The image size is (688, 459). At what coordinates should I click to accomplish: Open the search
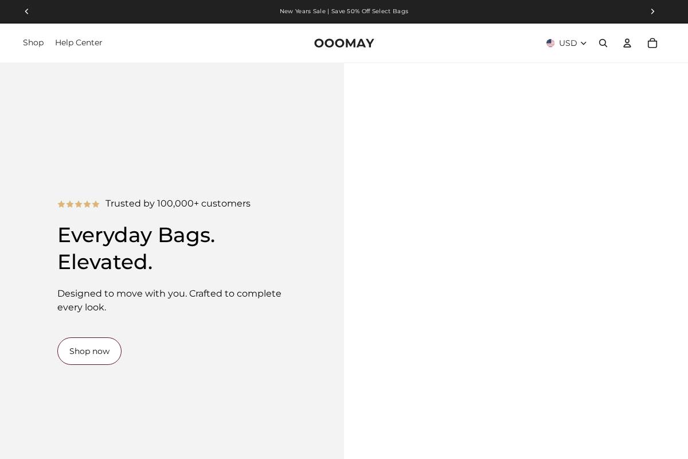coord(603,43)
